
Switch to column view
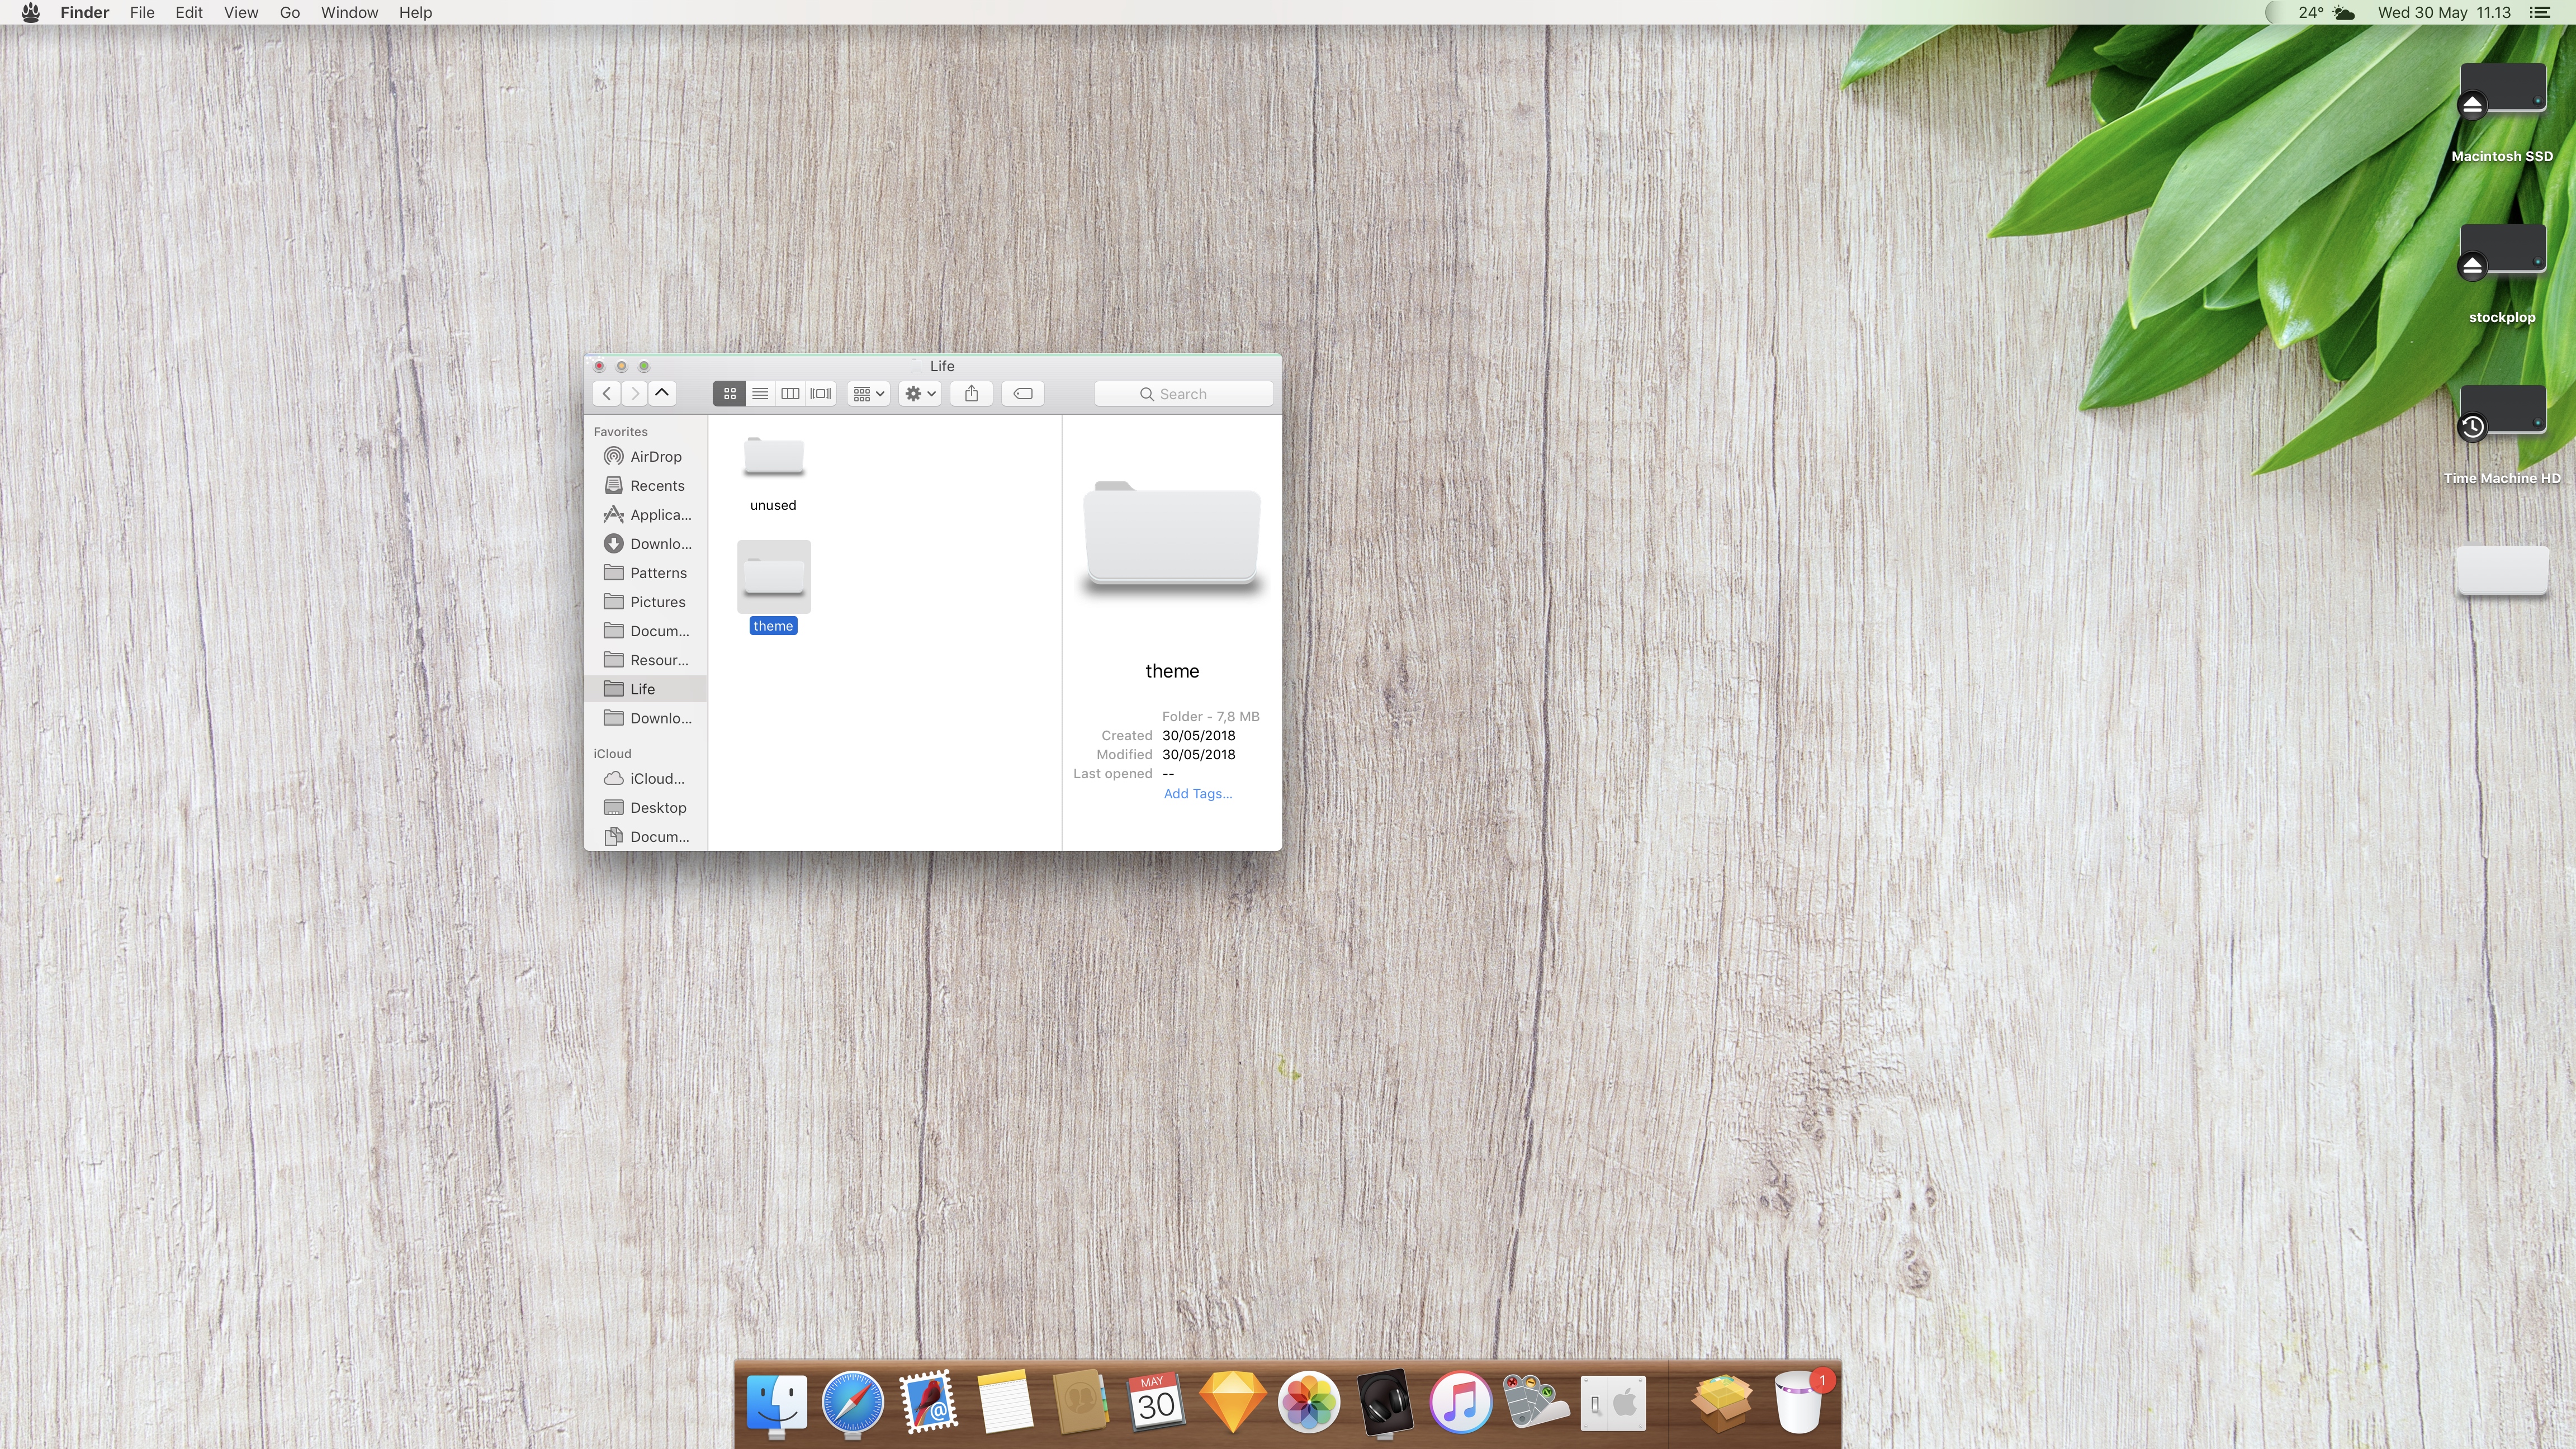(790, 394)
